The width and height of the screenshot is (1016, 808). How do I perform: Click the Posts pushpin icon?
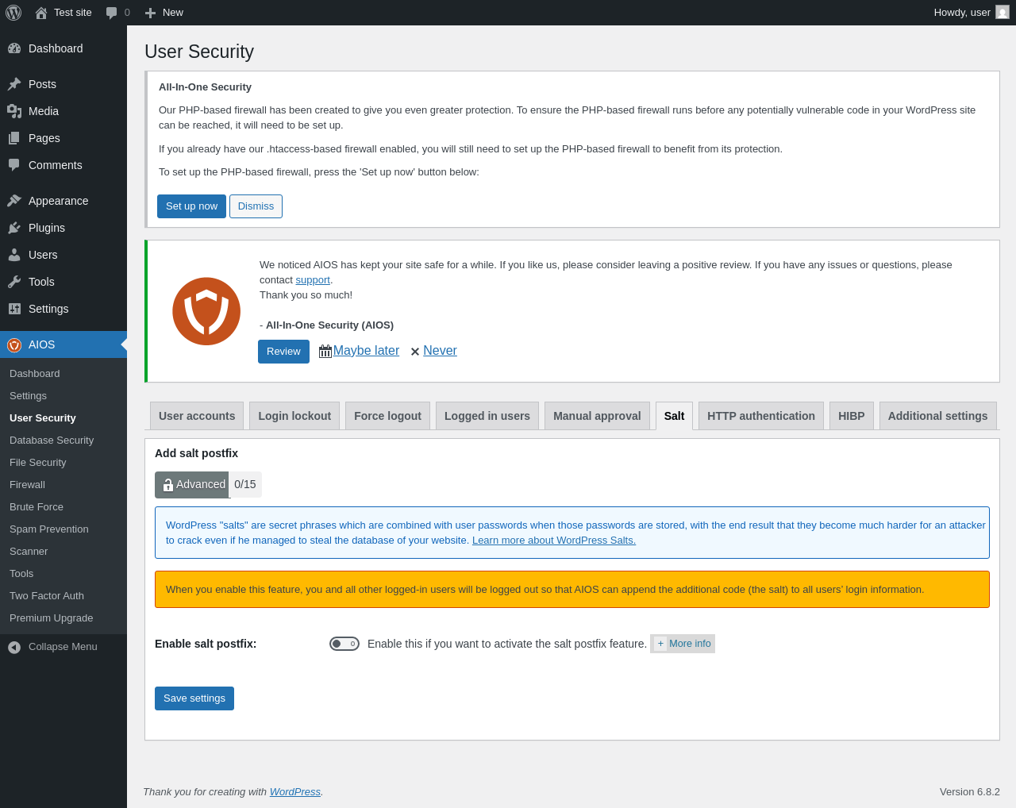tap(14, 84)
